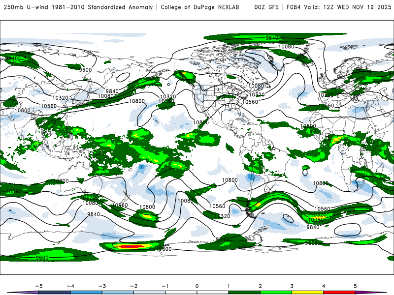Click the '-1' color bar label

click(165, 286)
